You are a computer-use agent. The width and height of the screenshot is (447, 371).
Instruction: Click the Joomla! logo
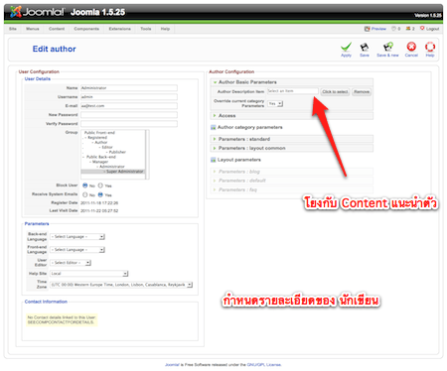(x=37, y=12)
